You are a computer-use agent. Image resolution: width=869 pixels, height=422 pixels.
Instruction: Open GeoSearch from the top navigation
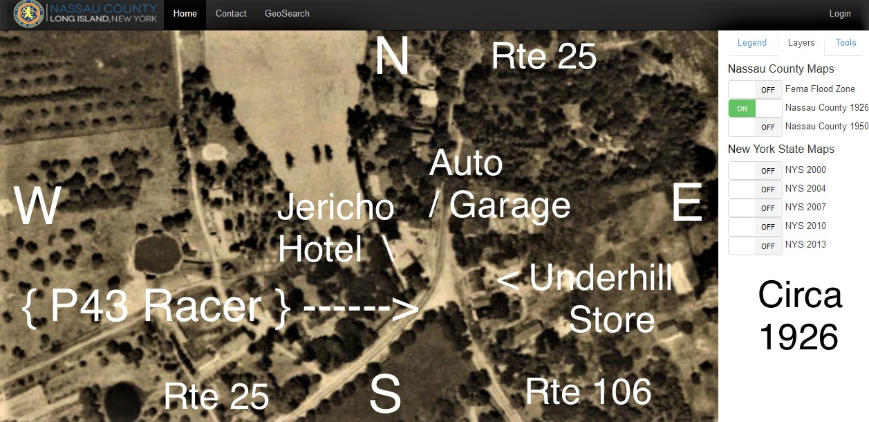(287, 14)
